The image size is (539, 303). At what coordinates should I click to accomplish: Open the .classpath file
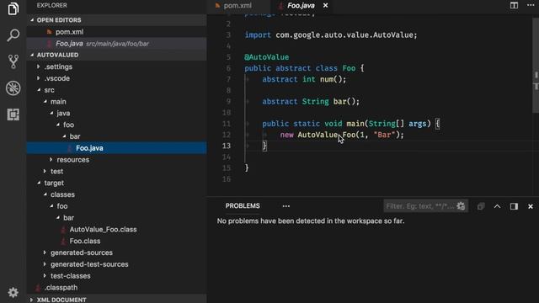[x=117, y=288]
